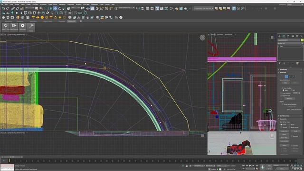Open the Render Setup icon
The image size is (304, 171).
click(x=176, y=9)
